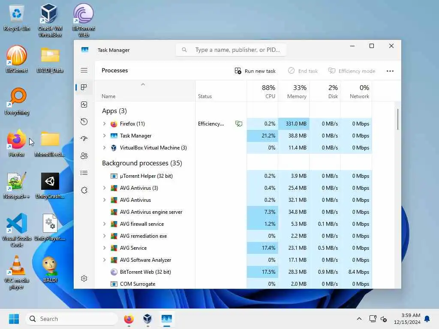Expand the Task Manager process row
Screen dimensions: 439x329
pyautogui.click(x=105, y=135)
